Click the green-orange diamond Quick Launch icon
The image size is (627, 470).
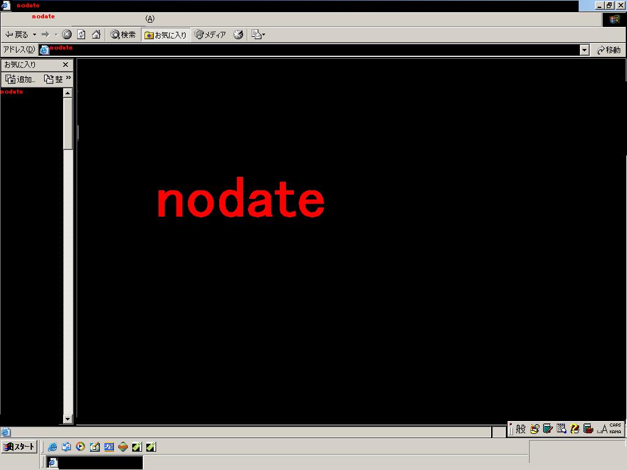pos(122,447)
